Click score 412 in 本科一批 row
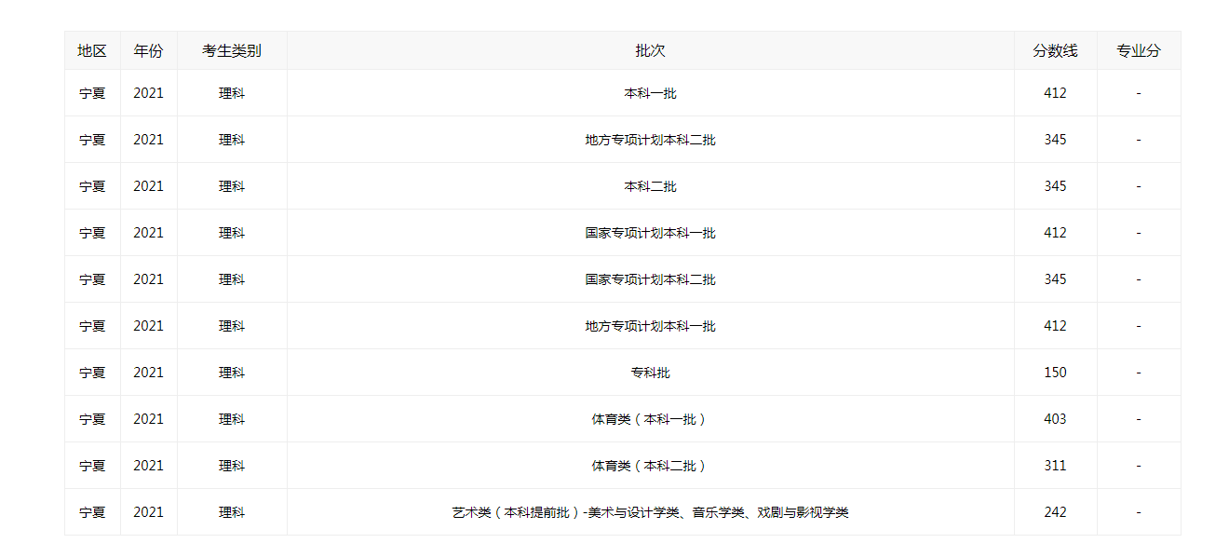The width and height of the screenshot is (1229, 543). pos(1055,93)
